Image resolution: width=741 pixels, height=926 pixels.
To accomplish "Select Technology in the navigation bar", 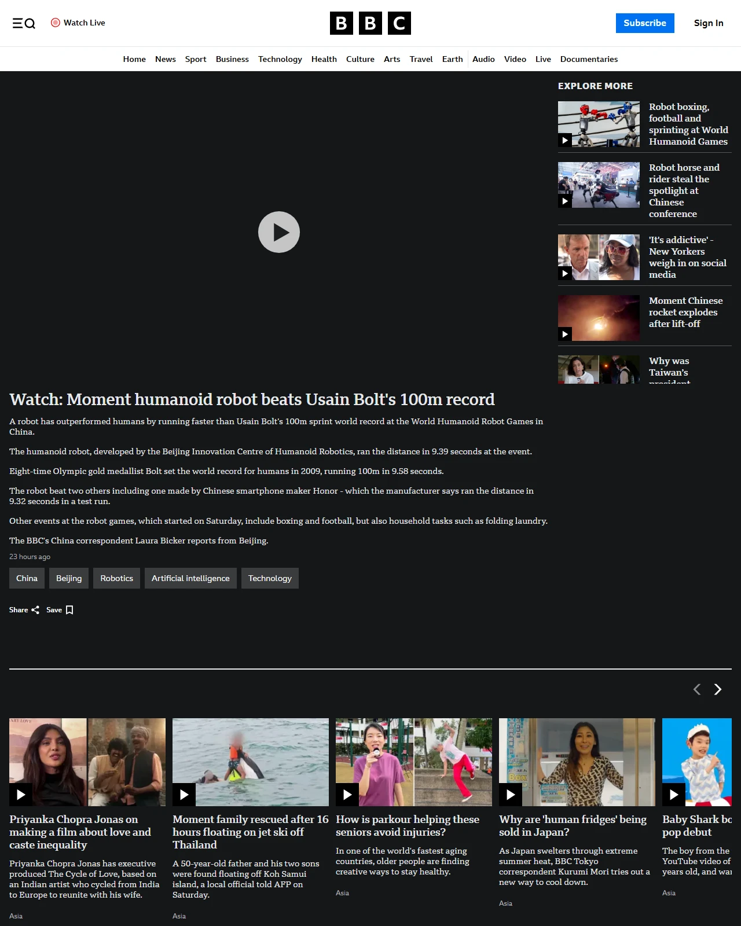I will (280, 59).
